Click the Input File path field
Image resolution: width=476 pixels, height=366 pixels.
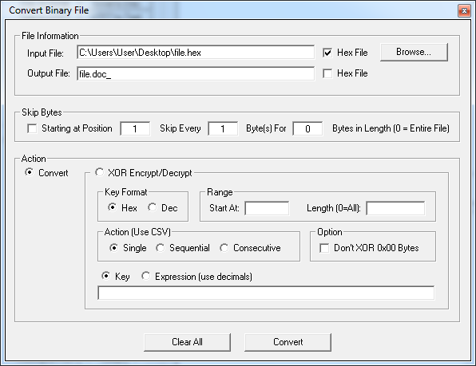click(x=196, y=53)
